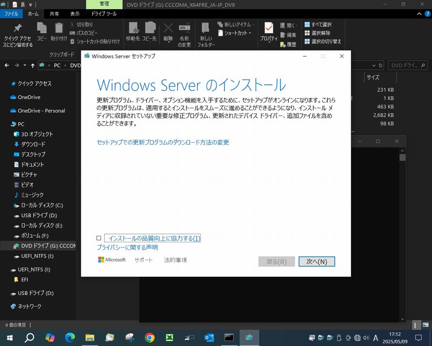Click the 法的事項 link in setup

[x=175, y=260]
